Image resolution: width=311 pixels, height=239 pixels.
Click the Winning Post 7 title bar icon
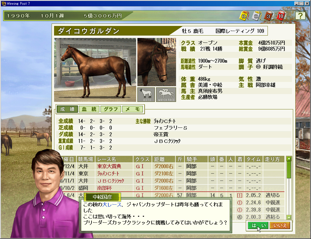[x=4, y=3]
